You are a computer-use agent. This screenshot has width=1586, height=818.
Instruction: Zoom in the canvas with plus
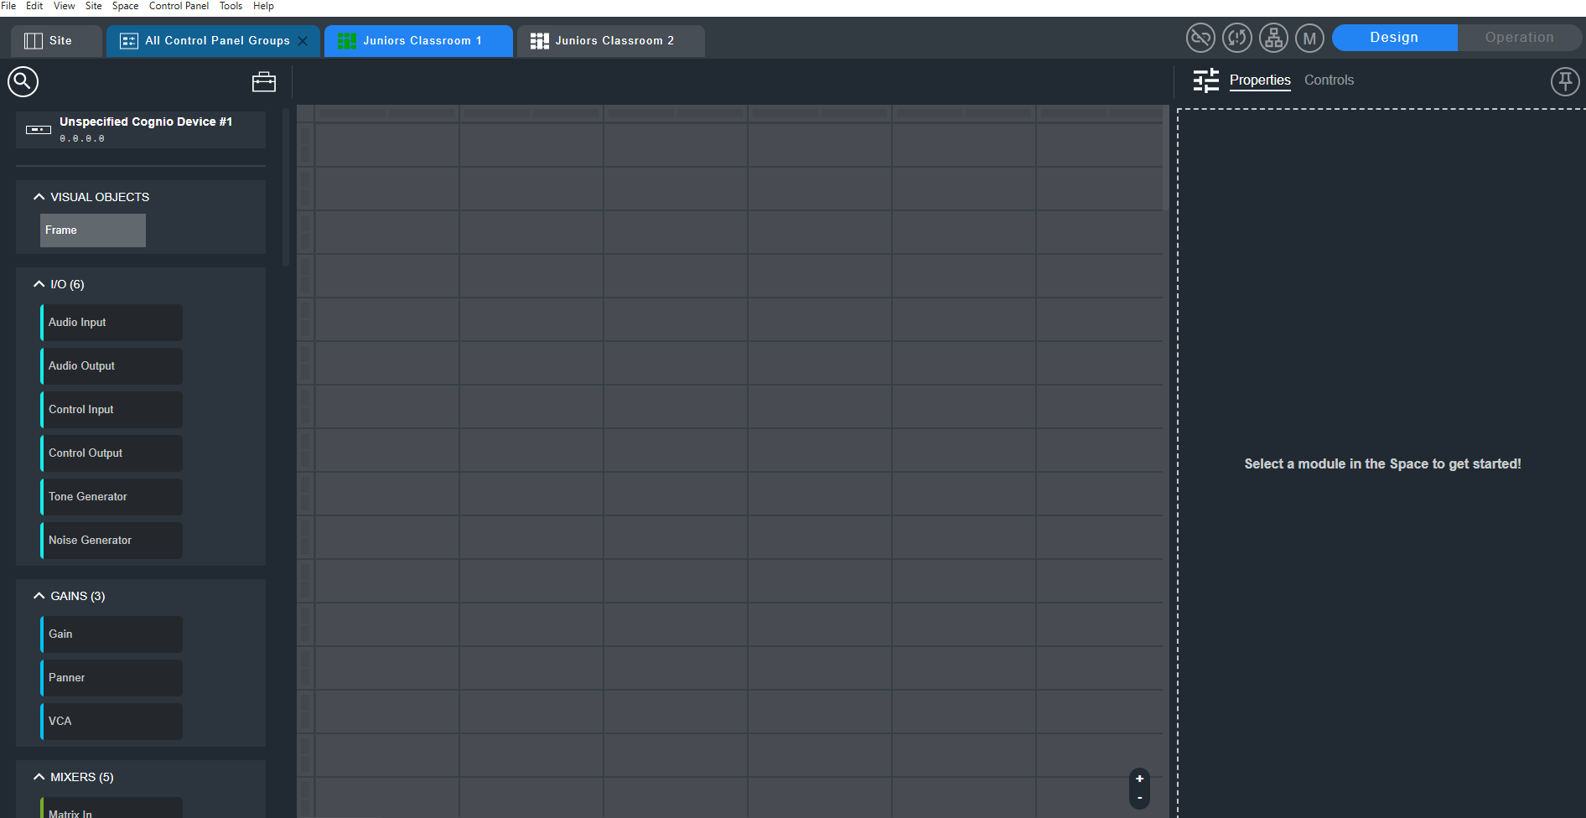[x=1139, y=779]
